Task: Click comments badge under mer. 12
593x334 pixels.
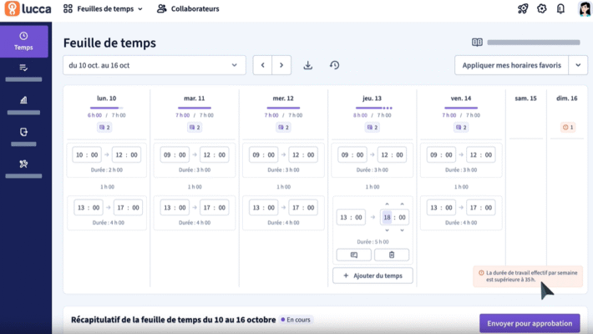Action: [283, 128]
